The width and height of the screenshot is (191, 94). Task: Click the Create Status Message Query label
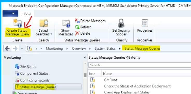[17, 32]
